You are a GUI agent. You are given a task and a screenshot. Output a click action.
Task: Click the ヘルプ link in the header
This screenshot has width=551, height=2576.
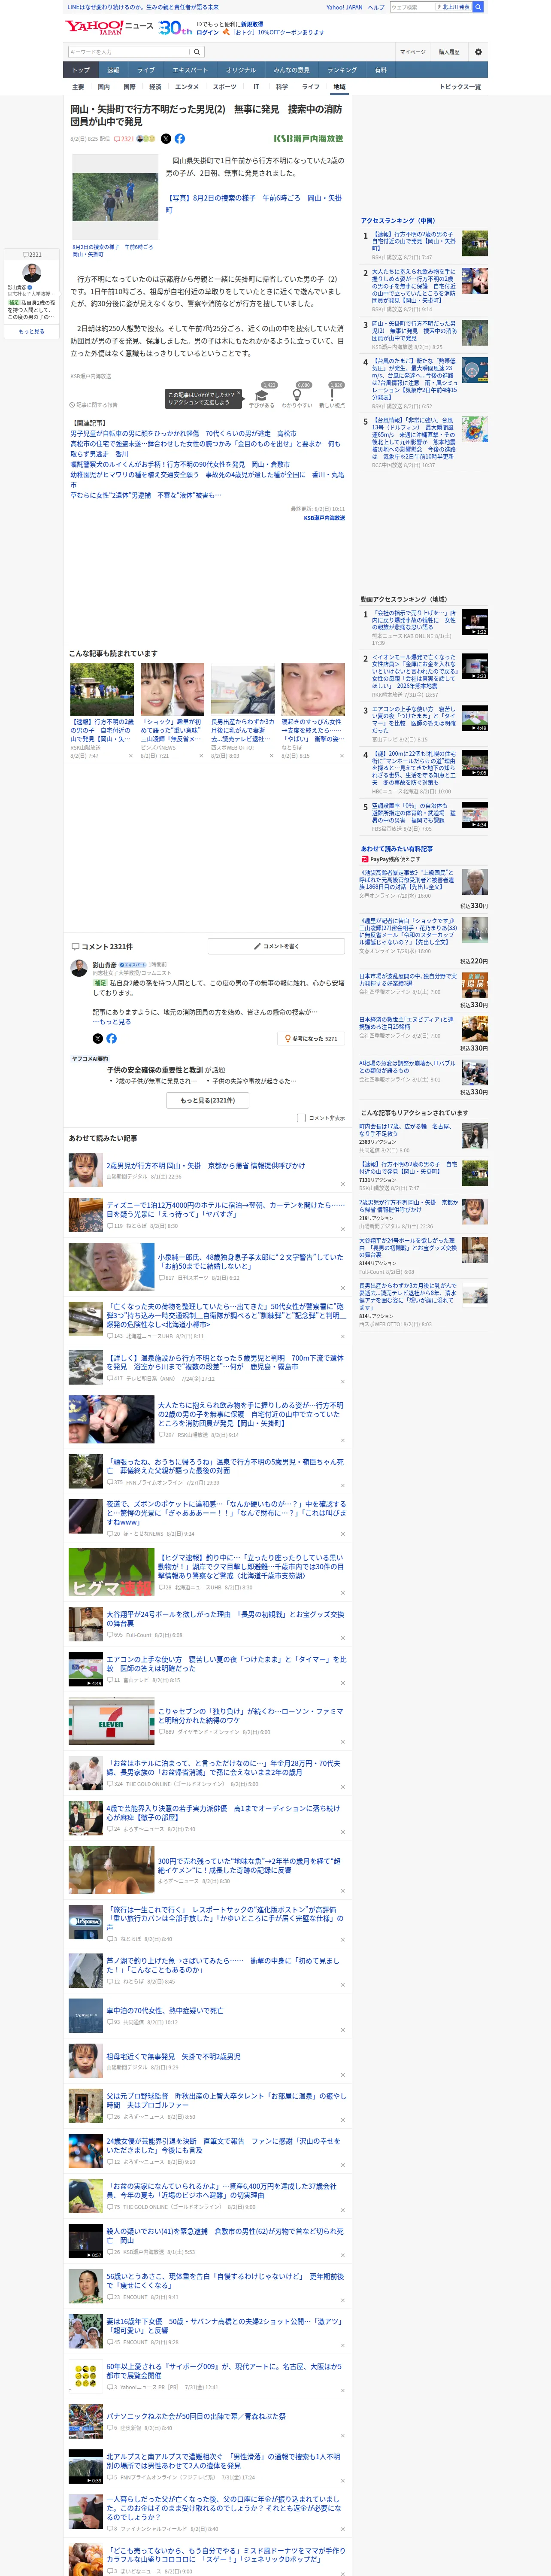click(376, 7)
